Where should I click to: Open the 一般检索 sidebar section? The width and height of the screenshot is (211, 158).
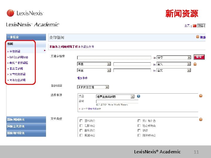pos(26,37)
